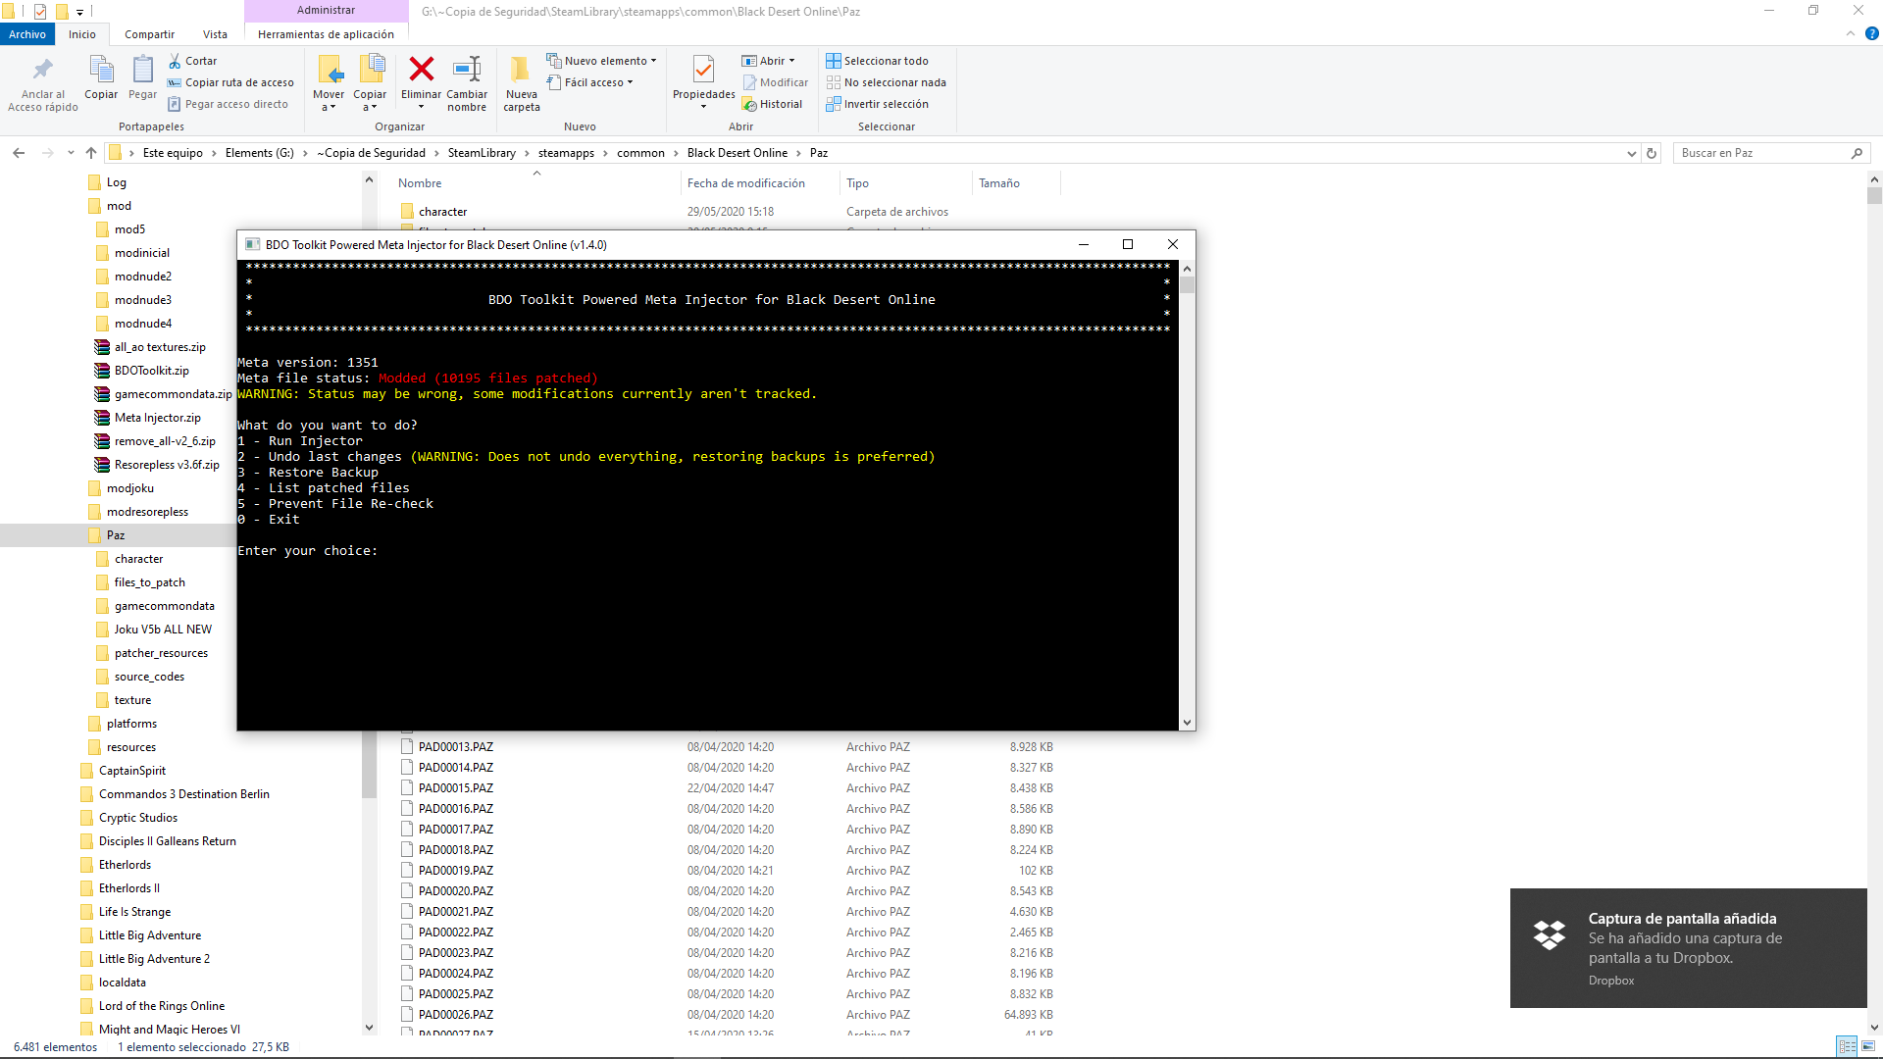Sort files by the Tamaño column header
The image size is (1883, 1059).
pos(998,183)
